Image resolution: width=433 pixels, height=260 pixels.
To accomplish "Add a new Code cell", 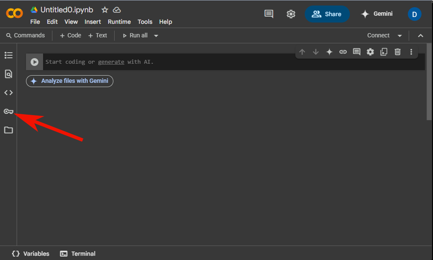I will click(x=70, y=36).
